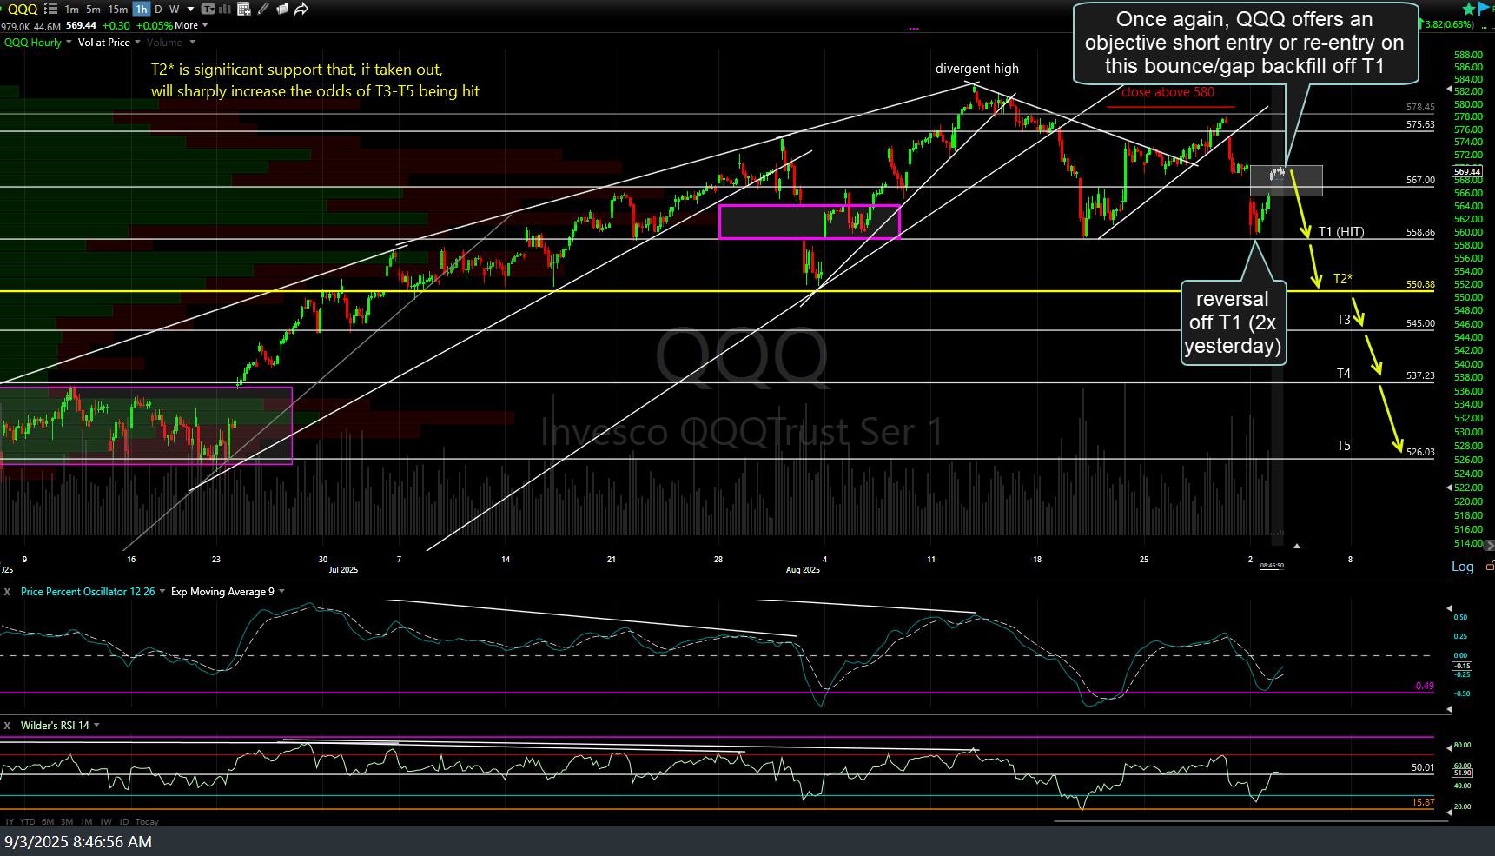Open the add-study grid icon
1495x856 pixels.
click(242, 9)
